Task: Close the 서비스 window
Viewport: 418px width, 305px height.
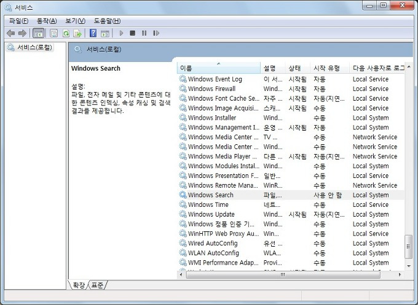Action: click(403, 6)
